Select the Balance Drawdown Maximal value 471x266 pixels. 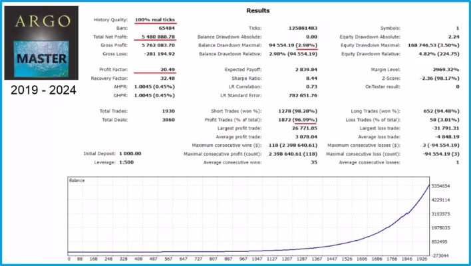point(293,45)
